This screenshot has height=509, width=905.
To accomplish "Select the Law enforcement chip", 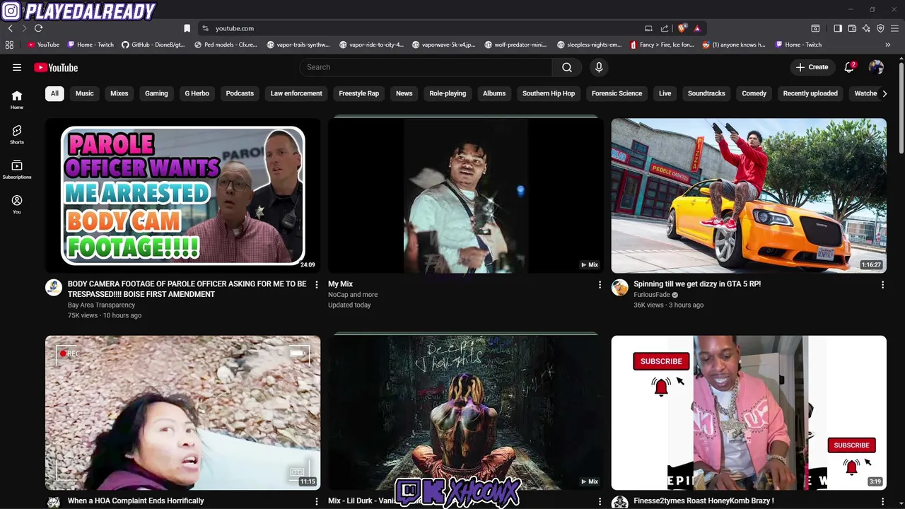I will (296, 93).
